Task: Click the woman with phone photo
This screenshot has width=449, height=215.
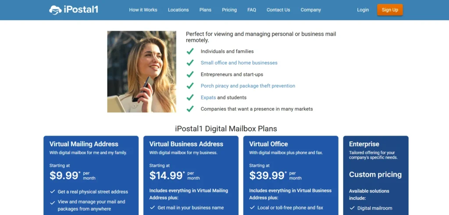Action: 142,72
